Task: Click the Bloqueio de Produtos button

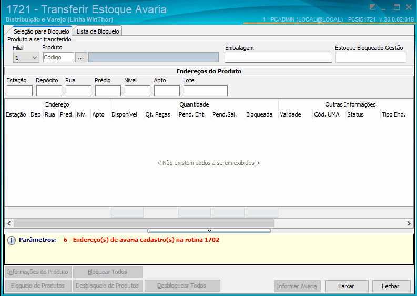Action: click(38, 286)
